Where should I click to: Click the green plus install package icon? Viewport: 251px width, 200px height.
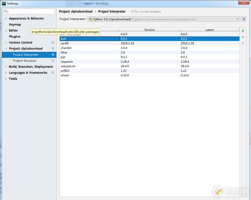click(x=243, y=31)
